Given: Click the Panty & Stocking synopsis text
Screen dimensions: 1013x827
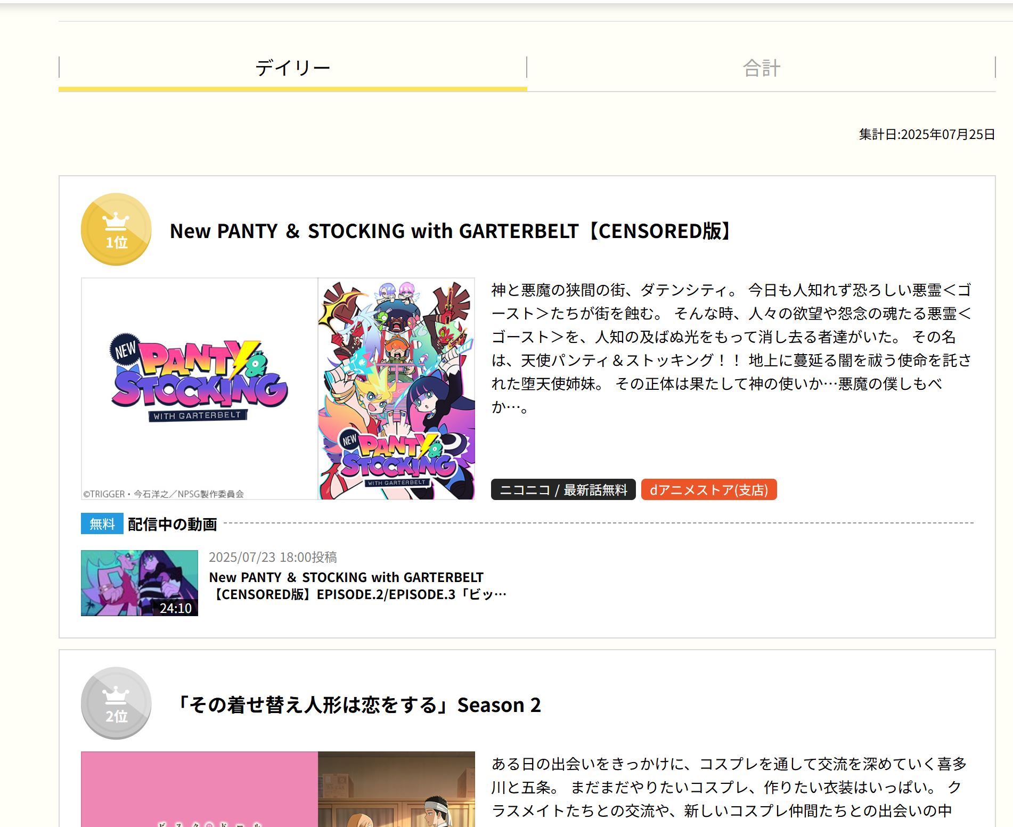Looking at the screenshot, I should [x=732, y=348].
